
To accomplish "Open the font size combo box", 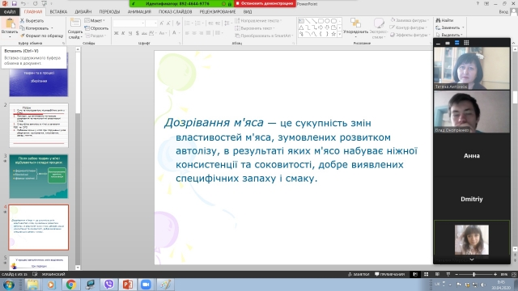I will coord(151,23).
